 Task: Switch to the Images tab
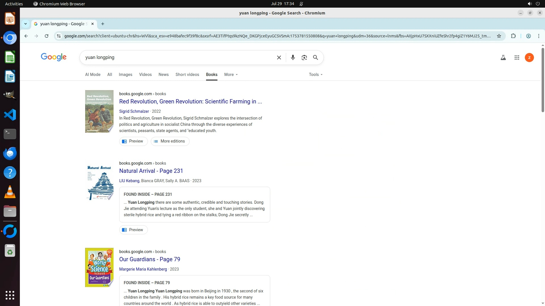click(125, 75)
